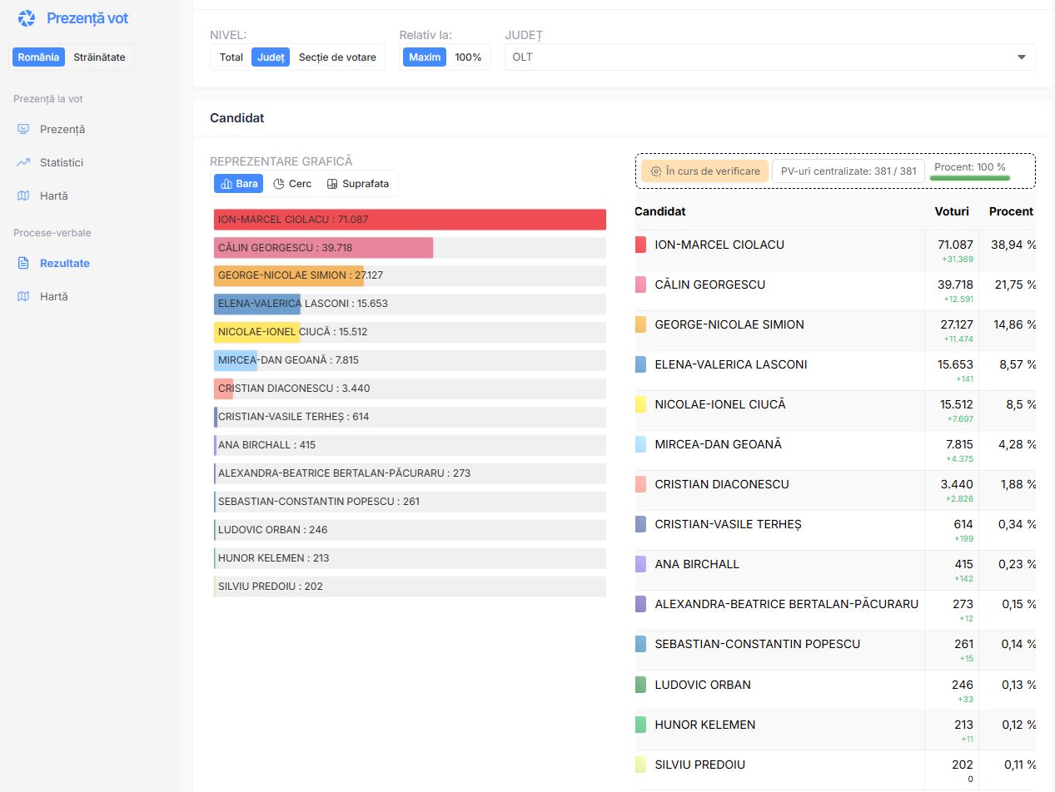This screenshot has height=792, width=1055.
Task: Click the În curs de verificare badge
Action: coord(704,171)
